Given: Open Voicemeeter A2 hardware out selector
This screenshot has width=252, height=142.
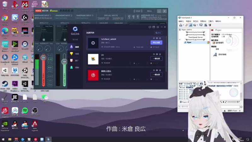Looking at the screenshot, I should 133,17.
